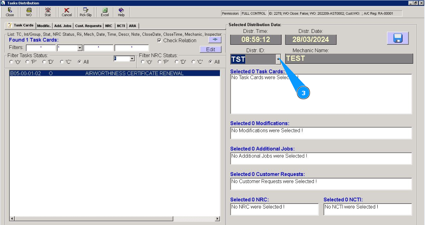Click the WO info status field
Screen dimensions: 425x225
(335, 14)
